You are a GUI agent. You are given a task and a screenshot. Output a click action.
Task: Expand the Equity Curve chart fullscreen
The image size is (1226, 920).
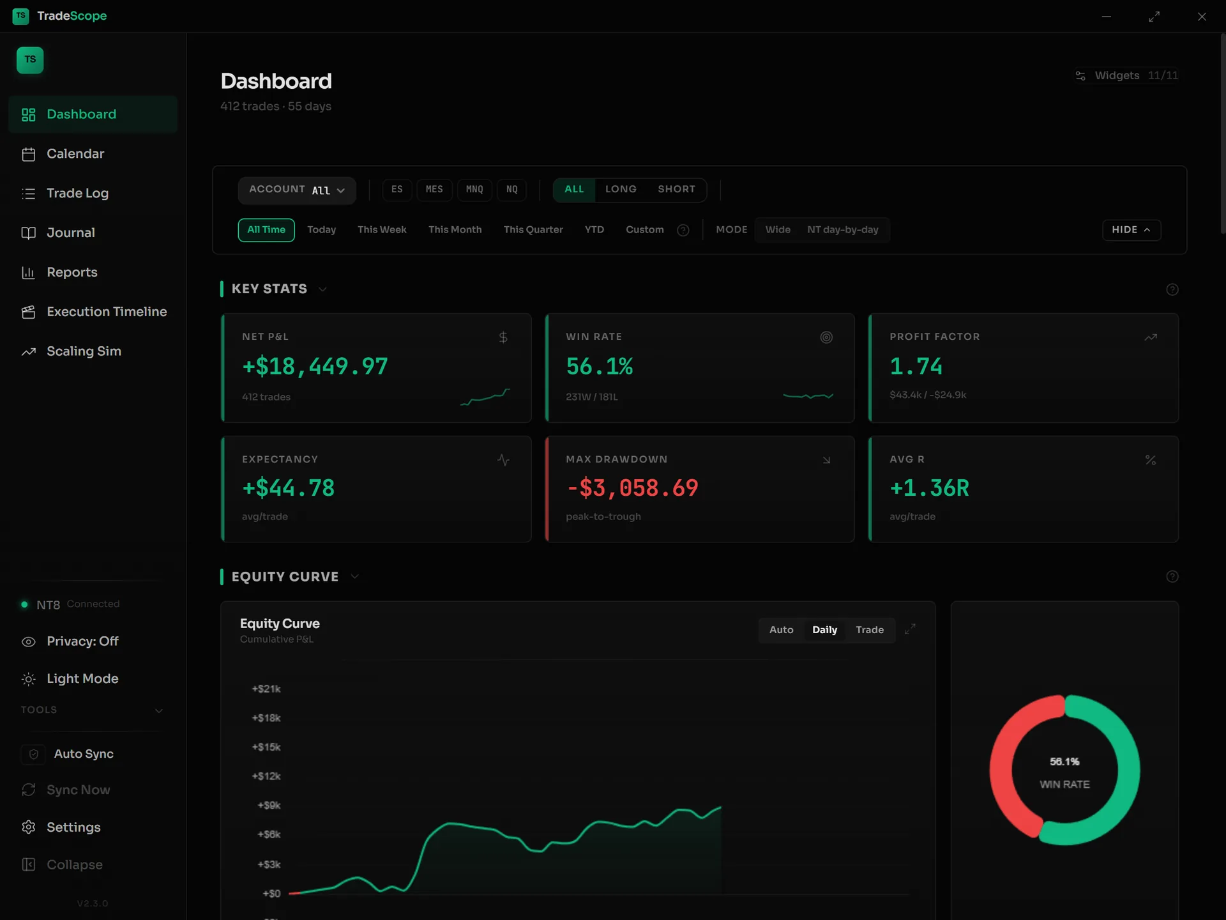tap(910, 630)
